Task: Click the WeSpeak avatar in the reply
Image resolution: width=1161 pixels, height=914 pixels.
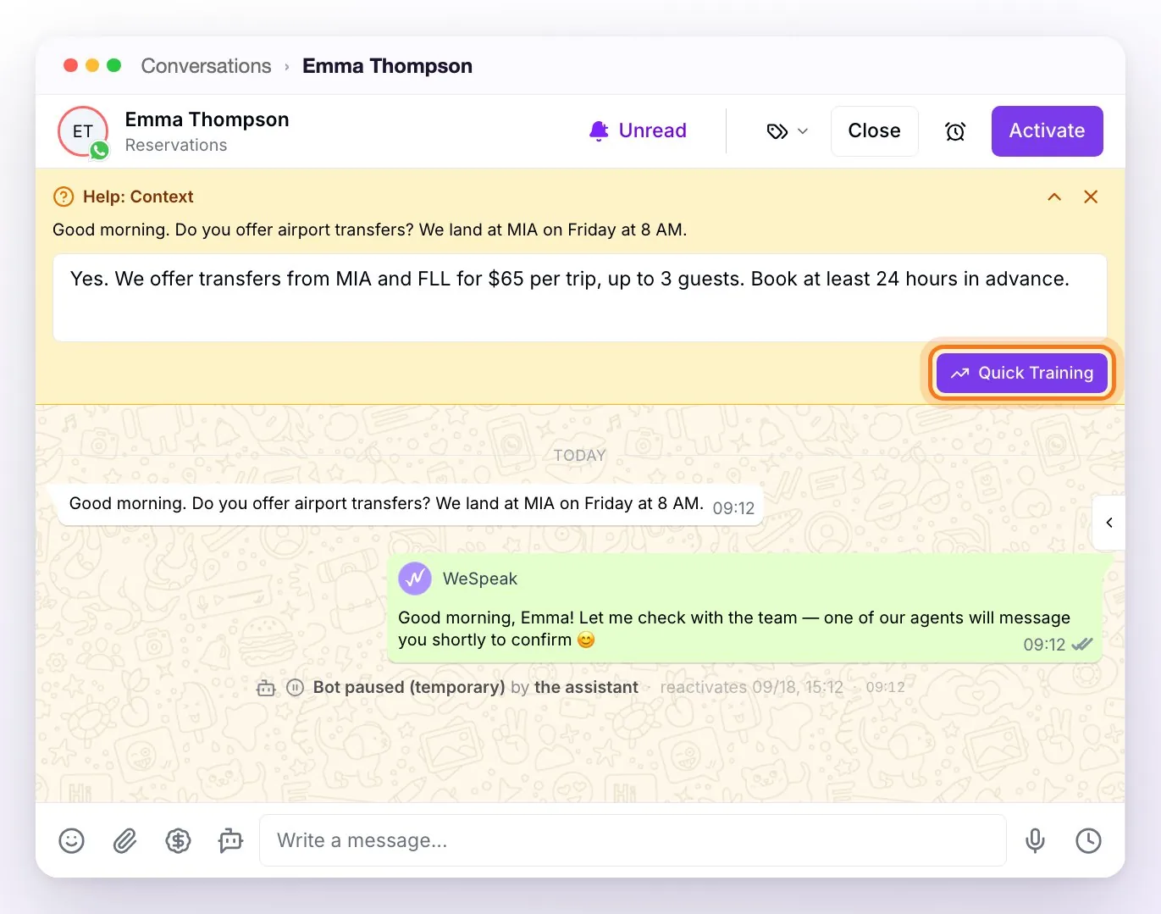Action: (415, 579)
